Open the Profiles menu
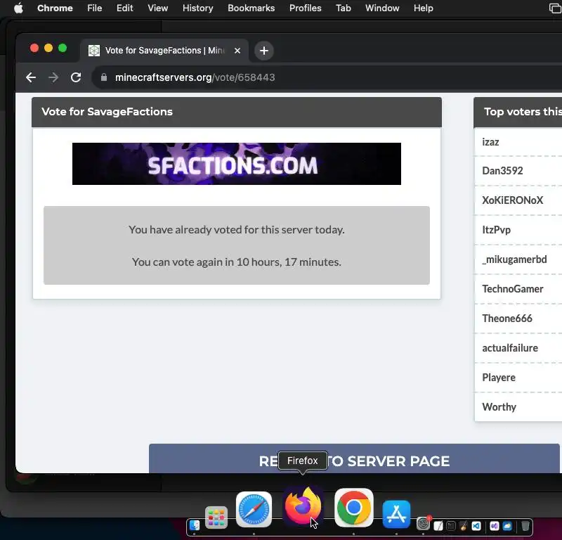The height and width of the screenshot is (540, 562). point(306,8)
